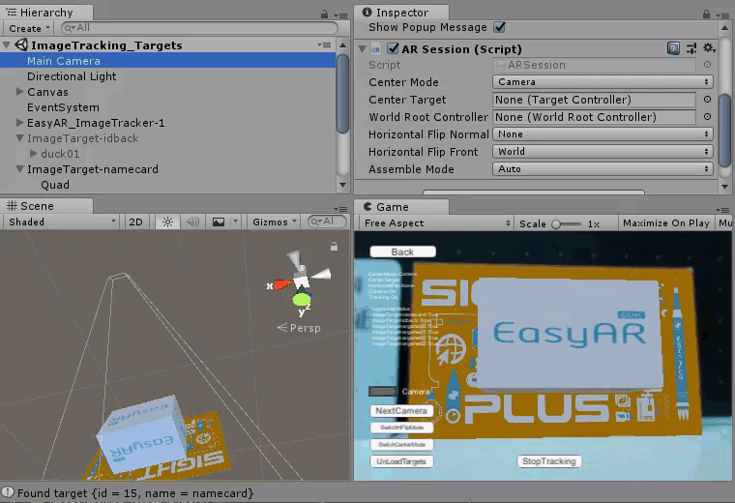Open Create dropdown in Hierarchy
Image resolution: width=735 pixels, height=503 pixels.
[x=29, y=29]
